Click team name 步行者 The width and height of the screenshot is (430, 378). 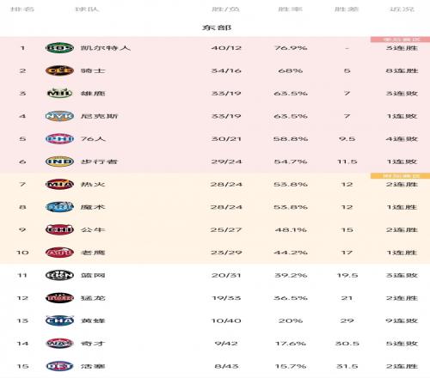99,162
